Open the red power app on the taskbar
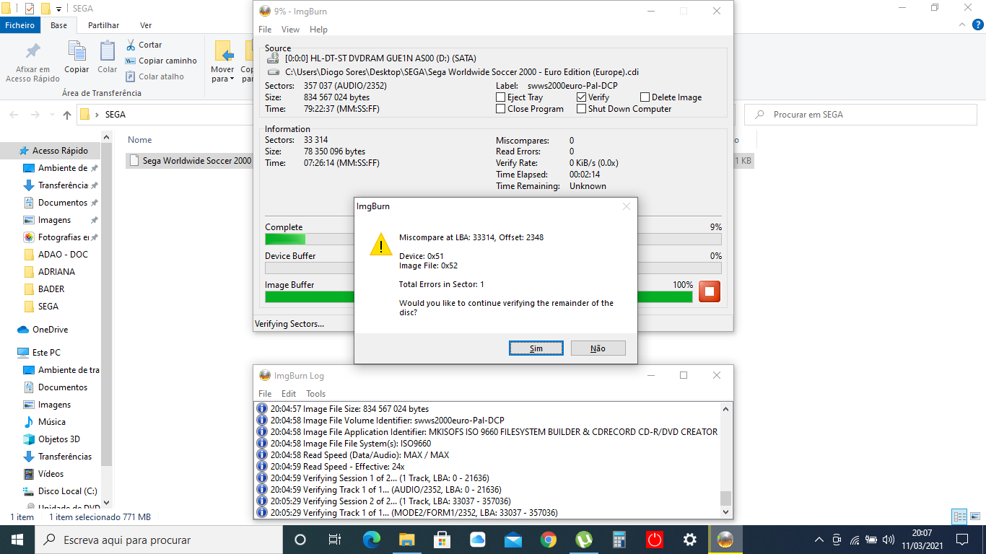The height and width of the screenshot is (554, 986). tap(654, 540)
